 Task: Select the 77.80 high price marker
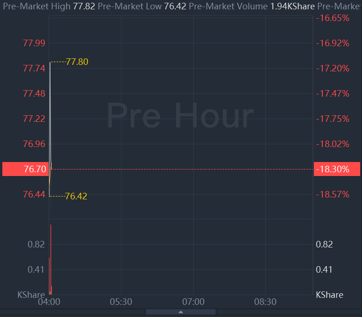point(77,62)
